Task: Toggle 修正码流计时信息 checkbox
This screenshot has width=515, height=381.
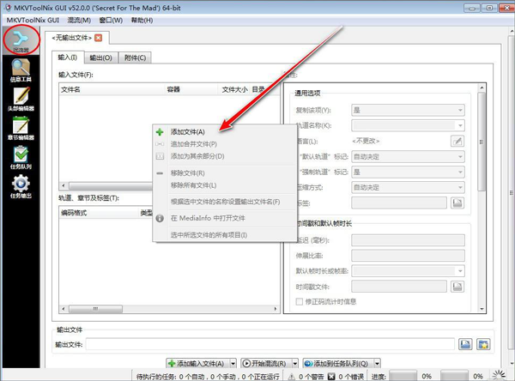Action: point(300,301)
